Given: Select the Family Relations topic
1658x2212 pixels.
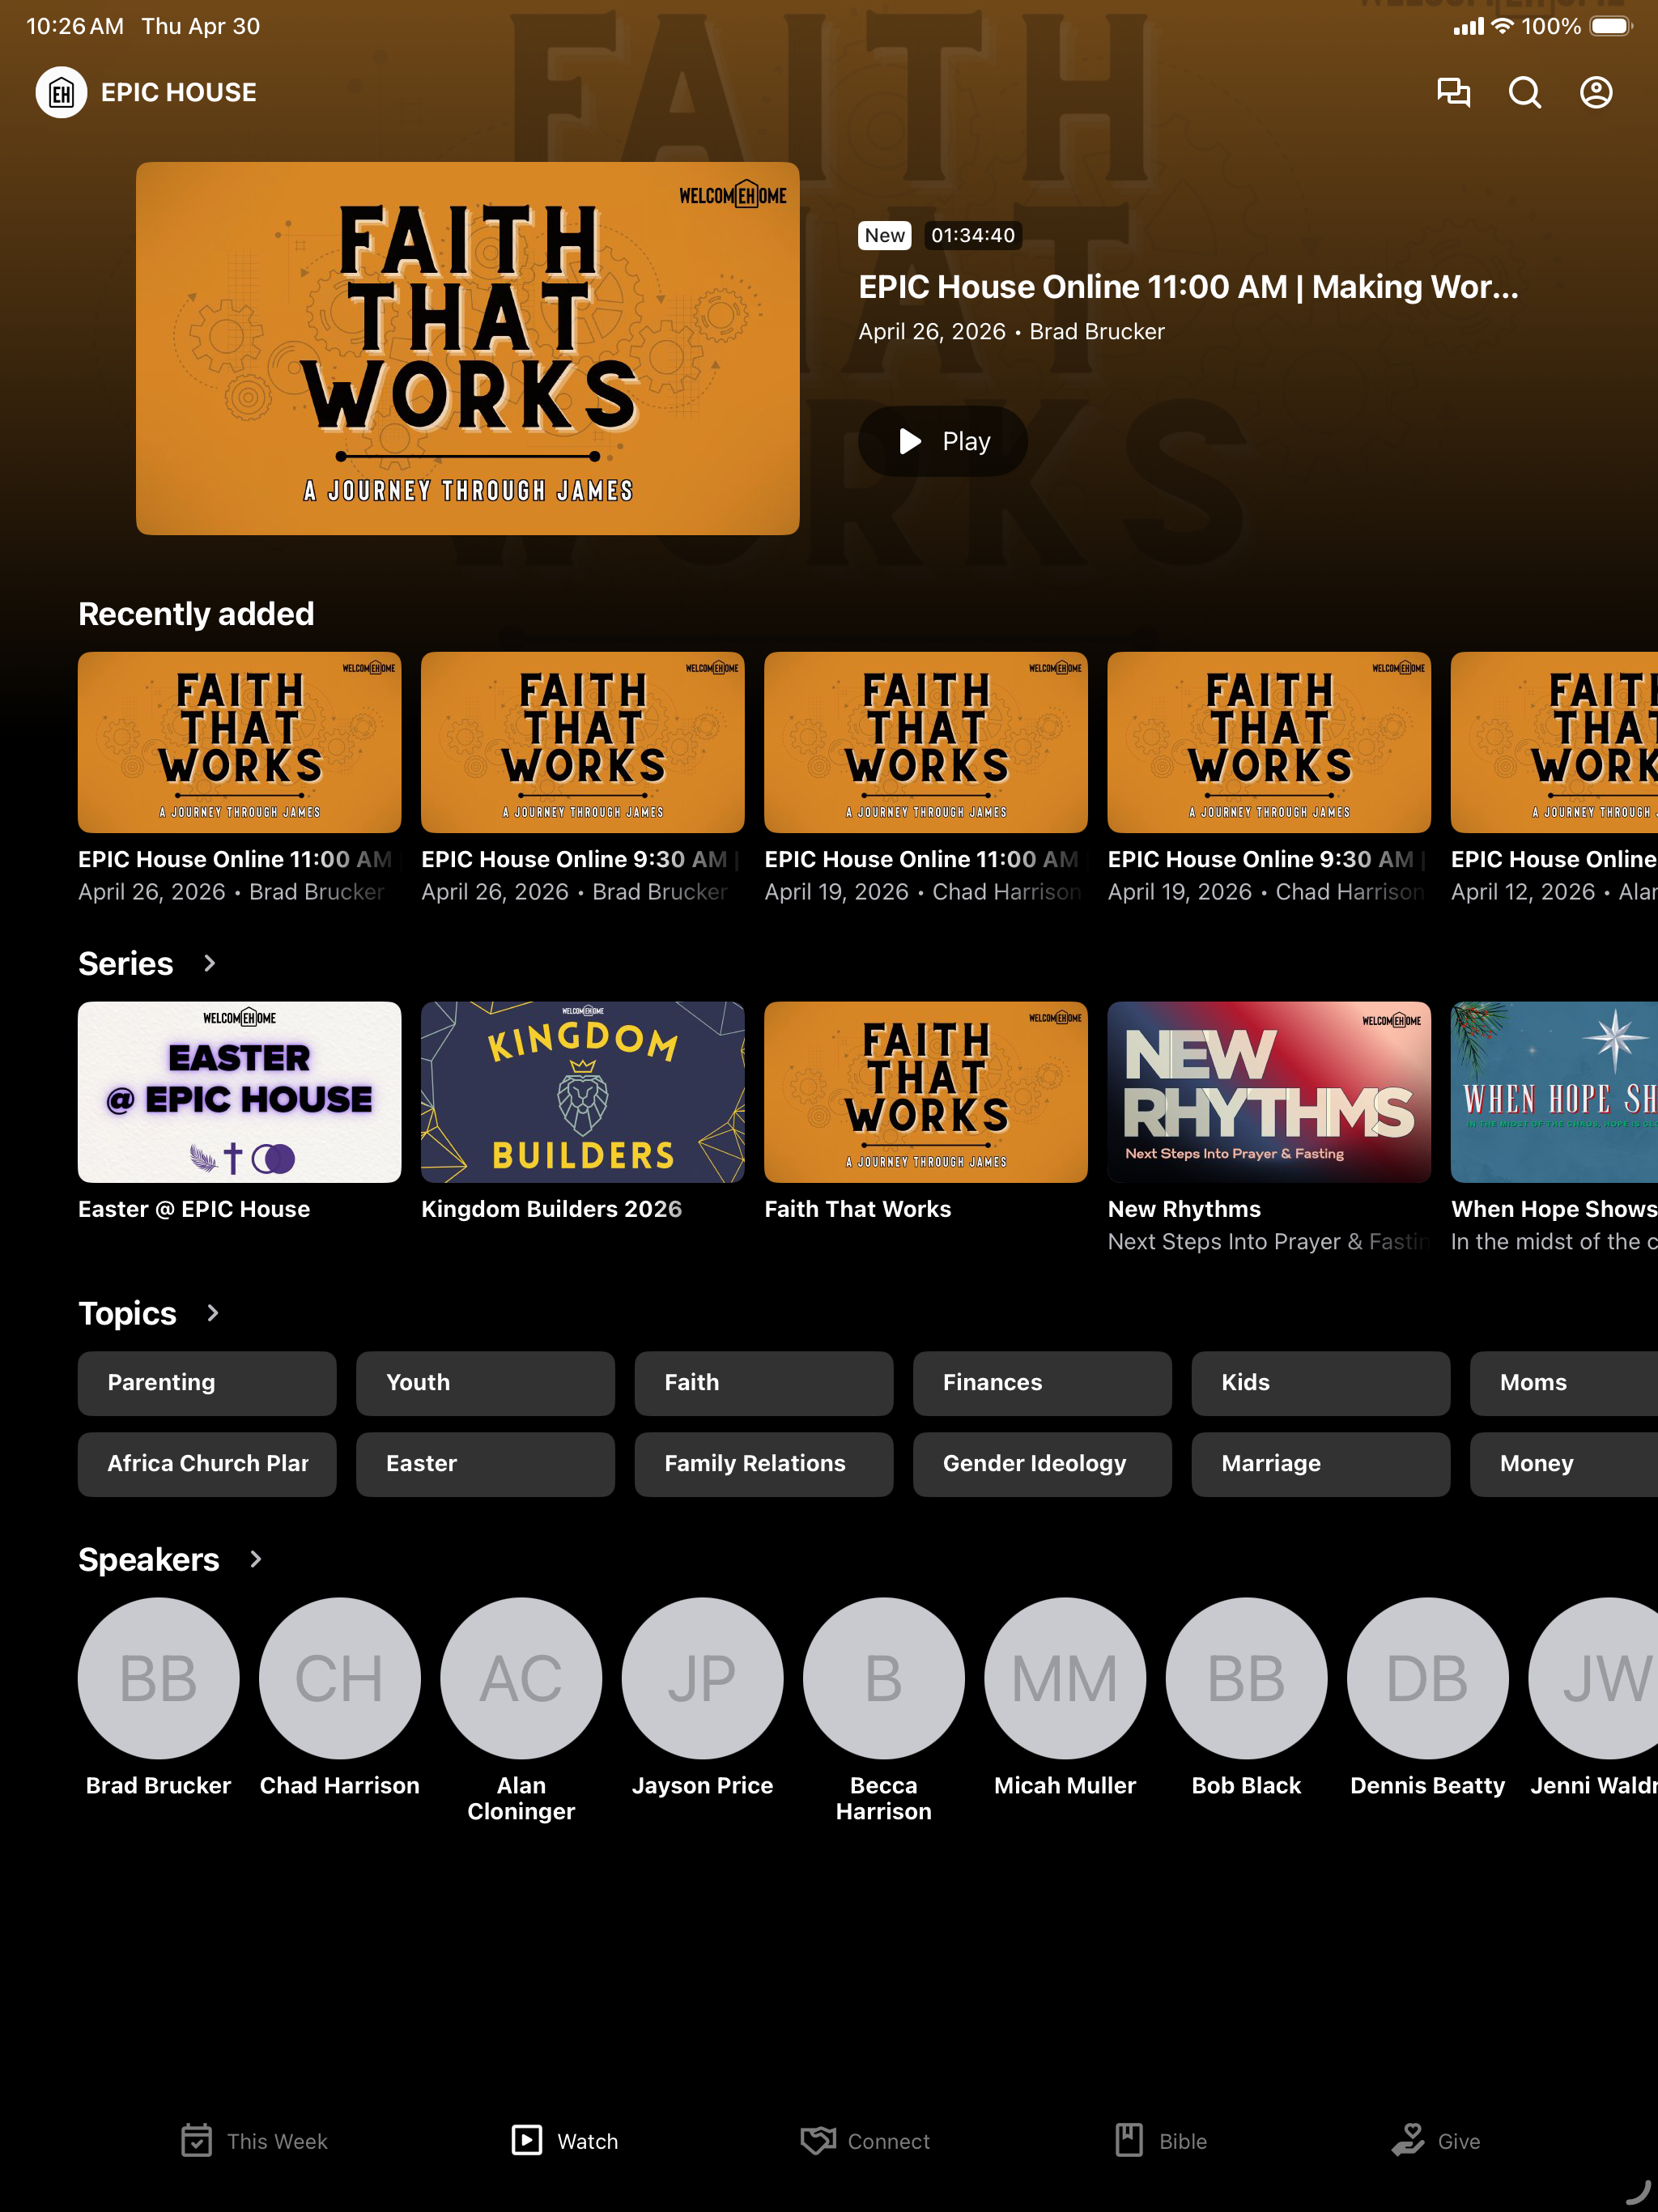Looking at the screenshot, I should tap(764, 1464).
